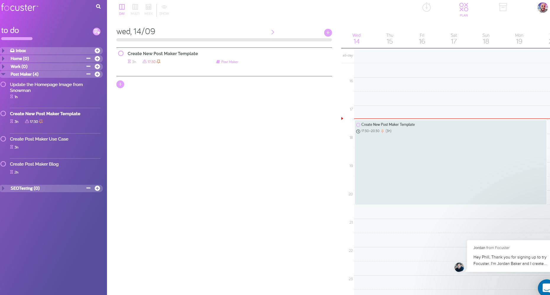Select Thu 15 in the calendar header
550x295 pixels.
point(390,39)
